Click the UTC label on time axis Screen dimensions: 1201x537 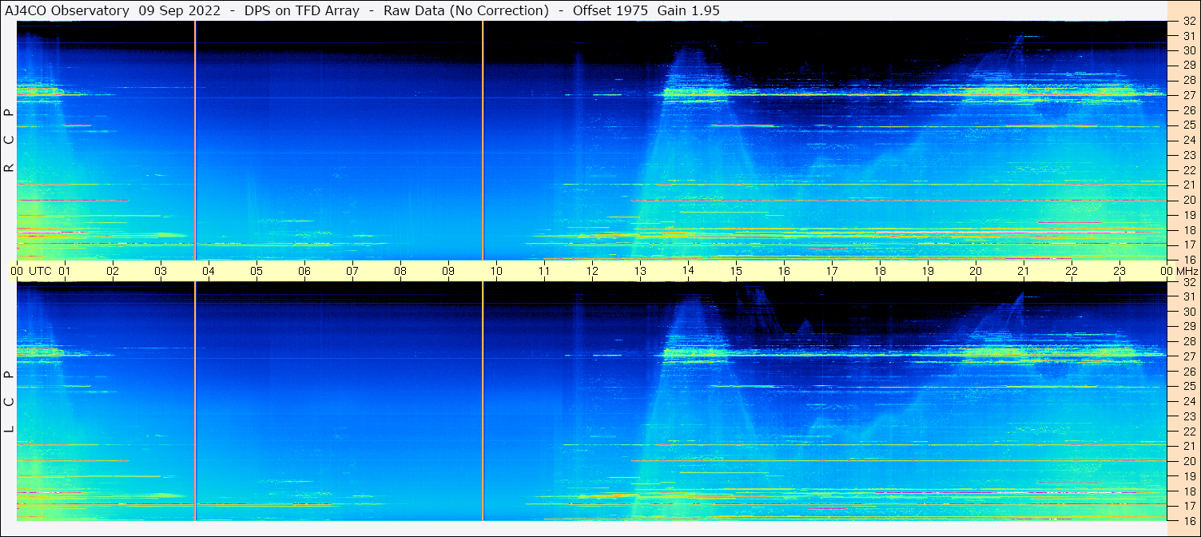[x=40, y=271]
